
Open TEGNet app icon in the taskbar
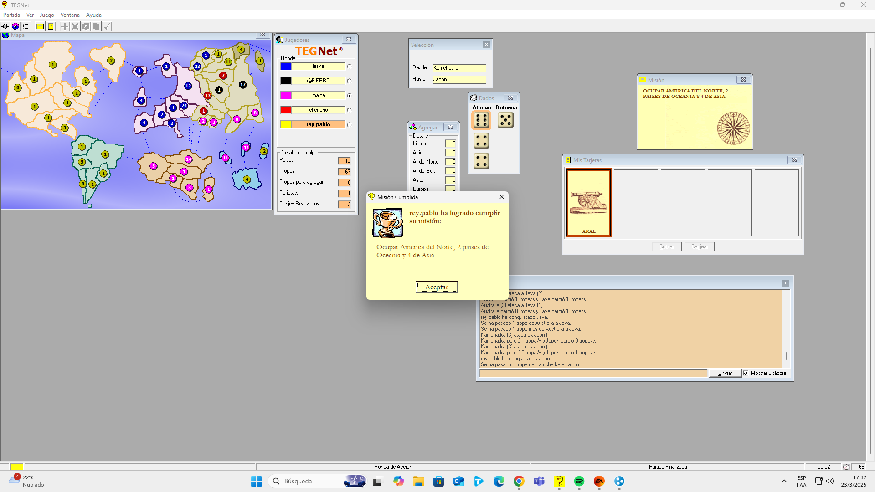(559, 481)
